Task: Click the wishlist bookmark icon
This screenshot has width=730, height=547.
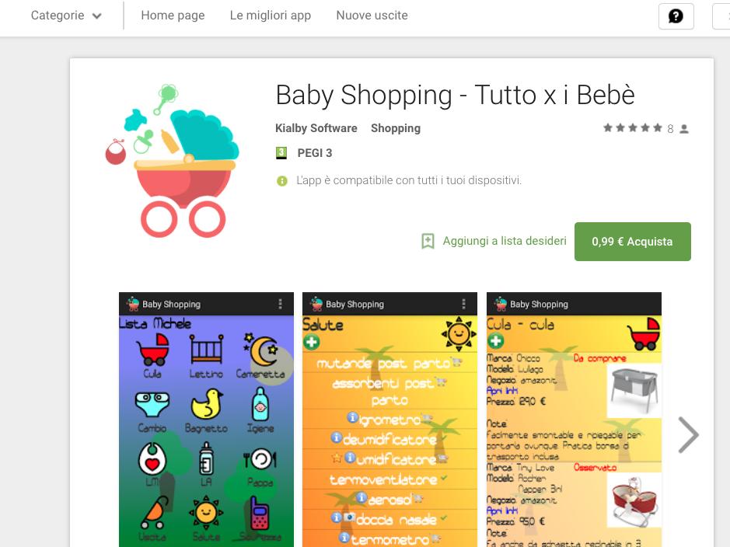Action: point(428,241)
